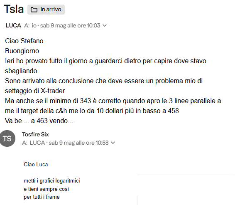
Task: Click the e tieni sempre così line
Action: (47, 189)
